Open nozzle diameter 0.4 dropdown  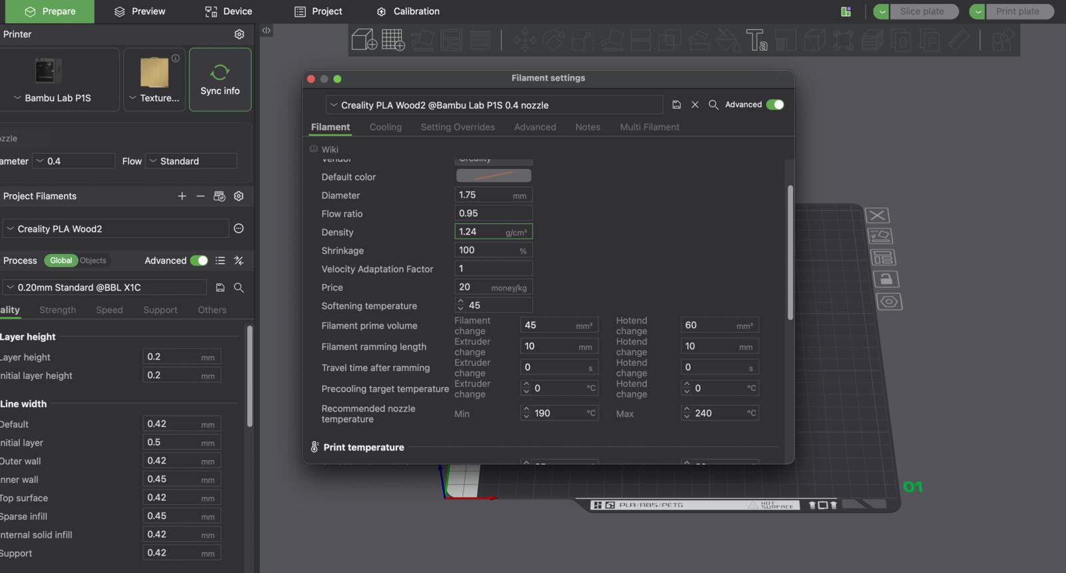click(74, 161)
